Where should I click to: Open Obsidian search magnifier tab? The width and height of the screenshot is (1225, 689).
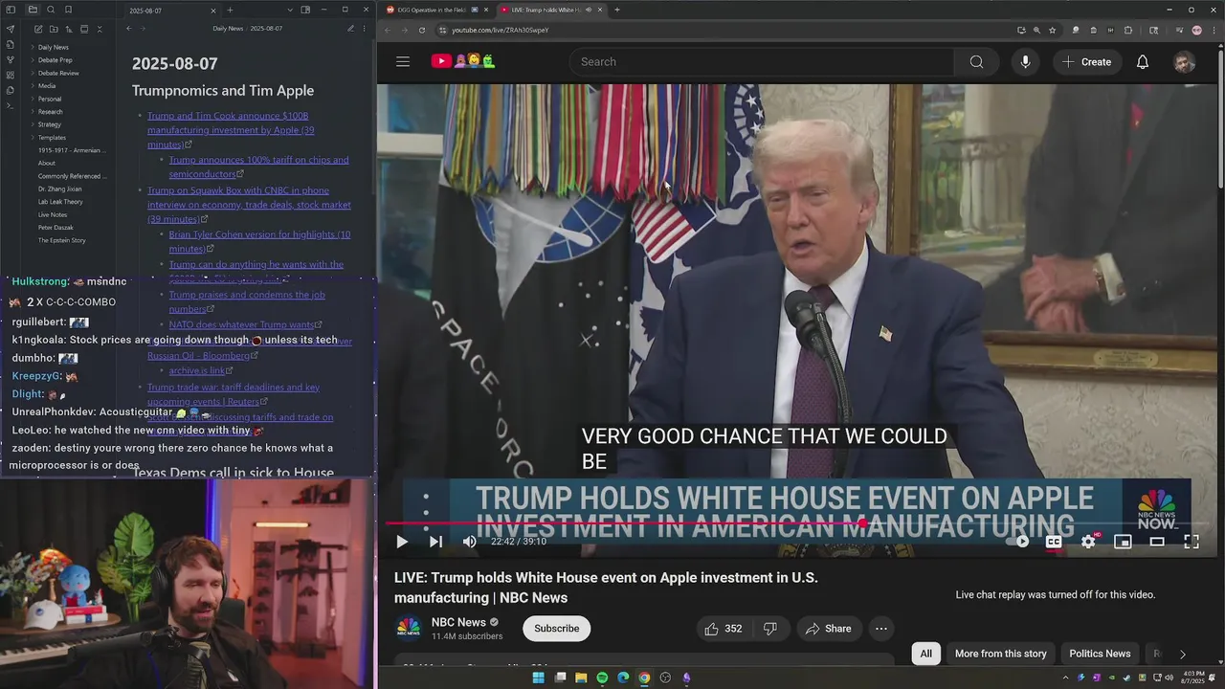pos(51,10)
